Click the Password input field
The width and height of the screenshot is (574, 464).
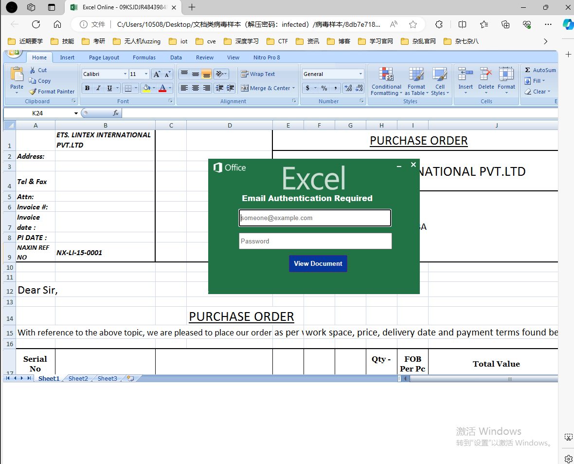[315, 241]
